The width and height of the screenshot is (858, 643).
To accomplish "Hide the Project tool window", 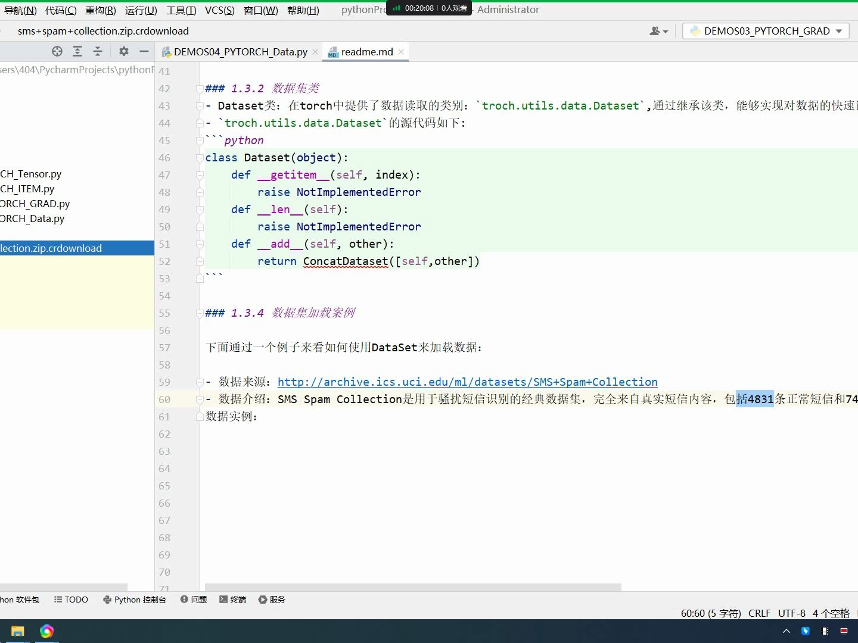I will (144, 51).
